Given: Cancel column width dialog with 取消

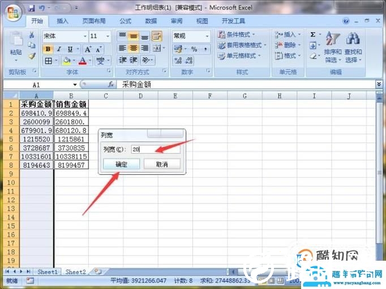Looking at the screenshot, I should click(x=162, y=164).
